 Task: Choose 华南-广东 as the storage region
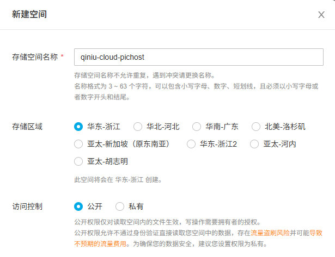[197, 127]
